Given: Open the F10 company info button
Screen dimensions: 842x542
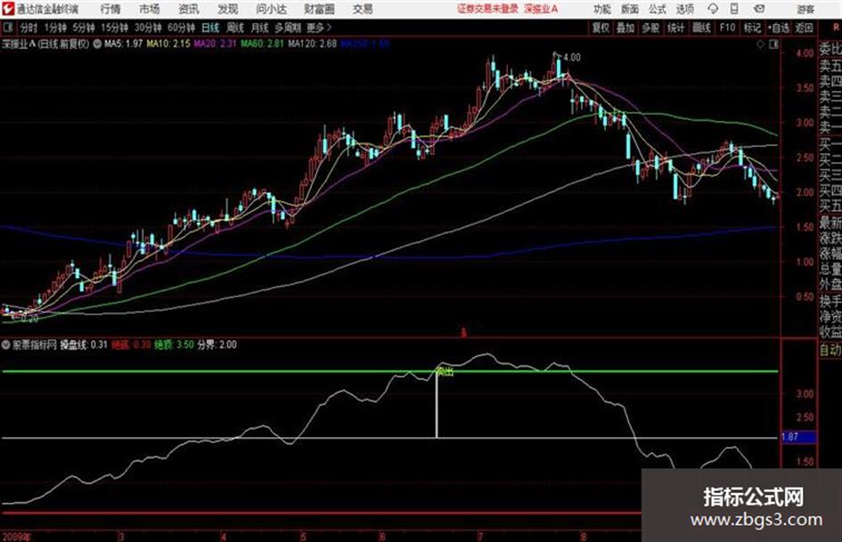Looking at the screenshot, I should (727, 28).
